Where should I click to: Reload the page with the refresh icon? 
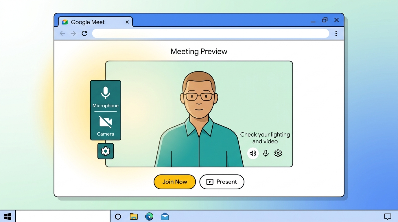tap(84, 34)
